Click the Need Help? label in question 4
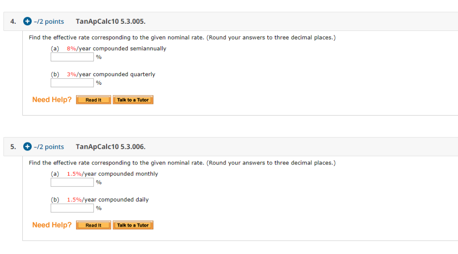Screen dimensions: 458x254 coord(52,99)
